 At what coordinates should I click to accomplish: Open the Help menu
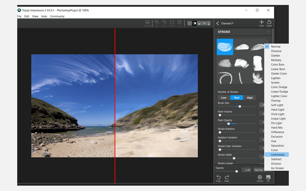click(x=44, y=16)
